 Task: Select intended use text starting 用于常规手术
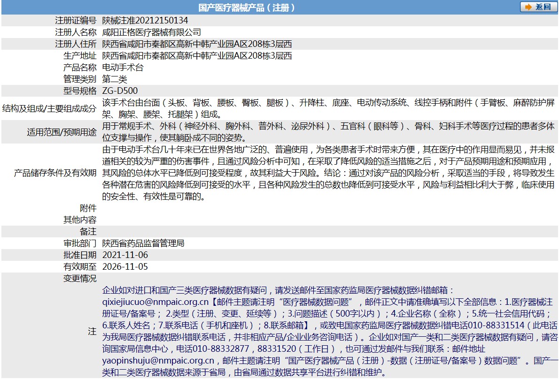tap(328, 132)
